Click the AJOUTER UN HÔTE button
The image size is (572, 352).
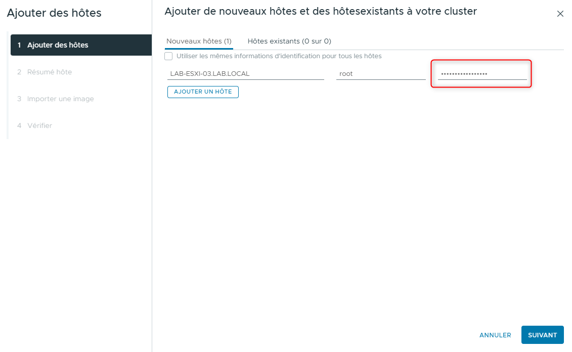tap(203, 92)
